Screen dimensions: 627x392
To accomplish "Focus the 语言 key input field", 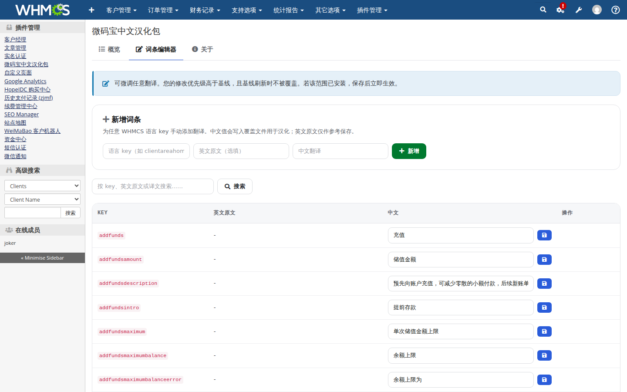I will coord(146,151).
